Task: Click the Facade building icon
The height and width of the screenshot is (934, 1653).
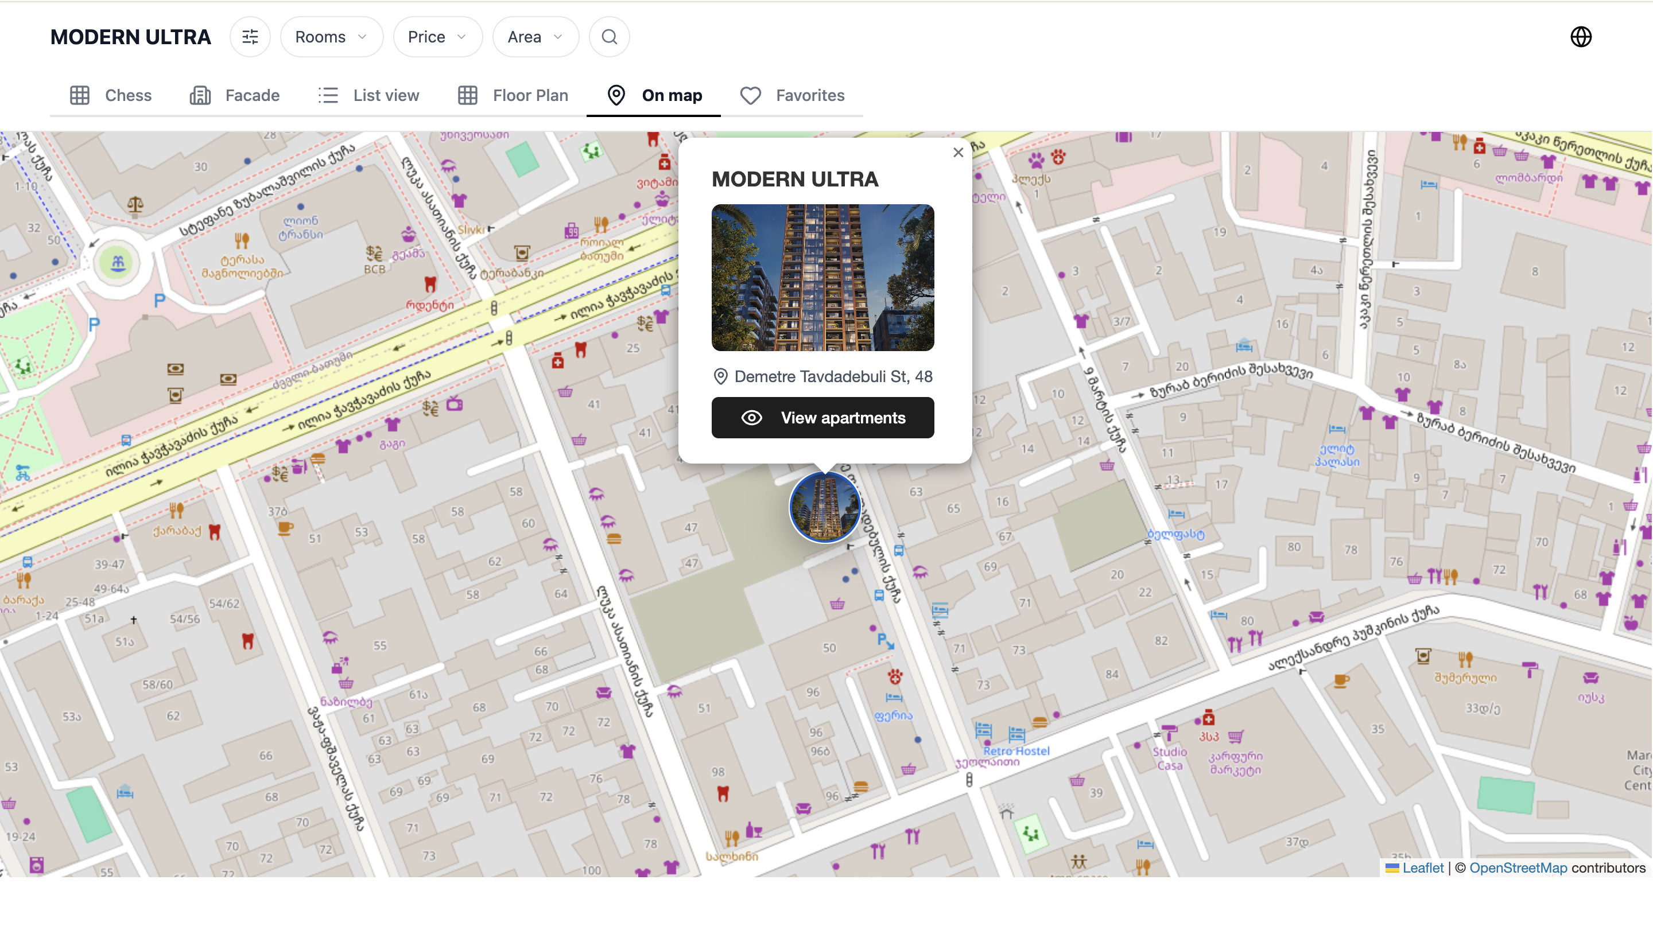Action: pos(200,96)
